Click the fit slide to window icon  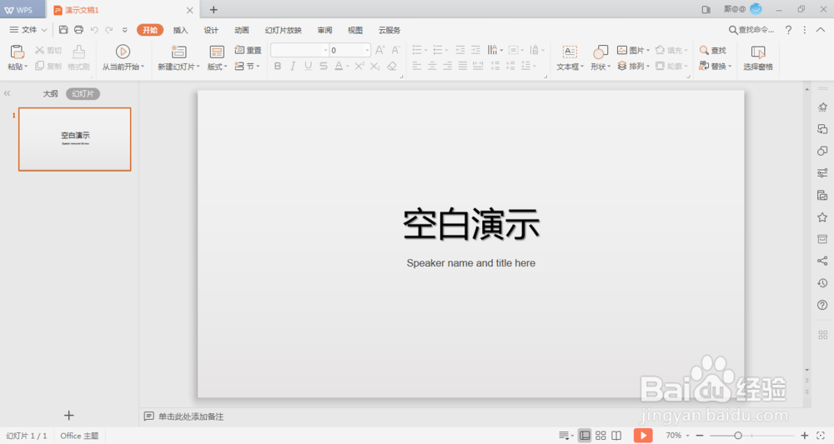[821, 436]
